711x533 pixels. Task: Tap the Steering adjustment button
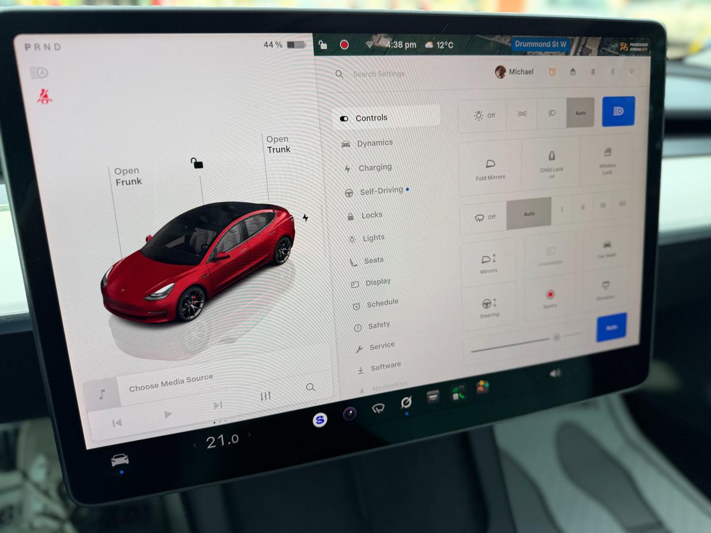(x=489, y=307)
